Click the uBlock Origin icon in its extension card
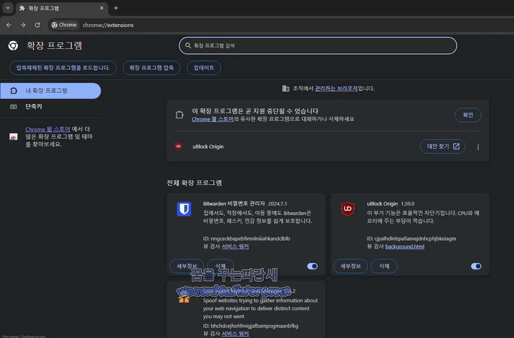This screenshot has width=514, height=338. [348, 209]
